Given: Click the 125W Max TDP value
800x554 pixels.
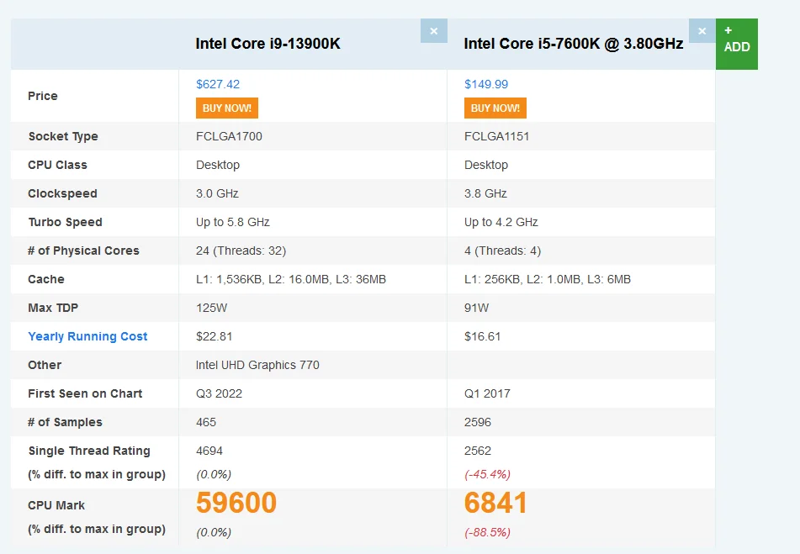Looking at the screenshot, I should [x=212, y=308].
